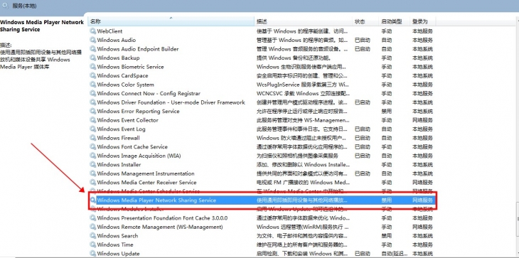This screenshot has width=519, height=258.
Task: Select the Windows Search service icon
Action: [92, 236]
